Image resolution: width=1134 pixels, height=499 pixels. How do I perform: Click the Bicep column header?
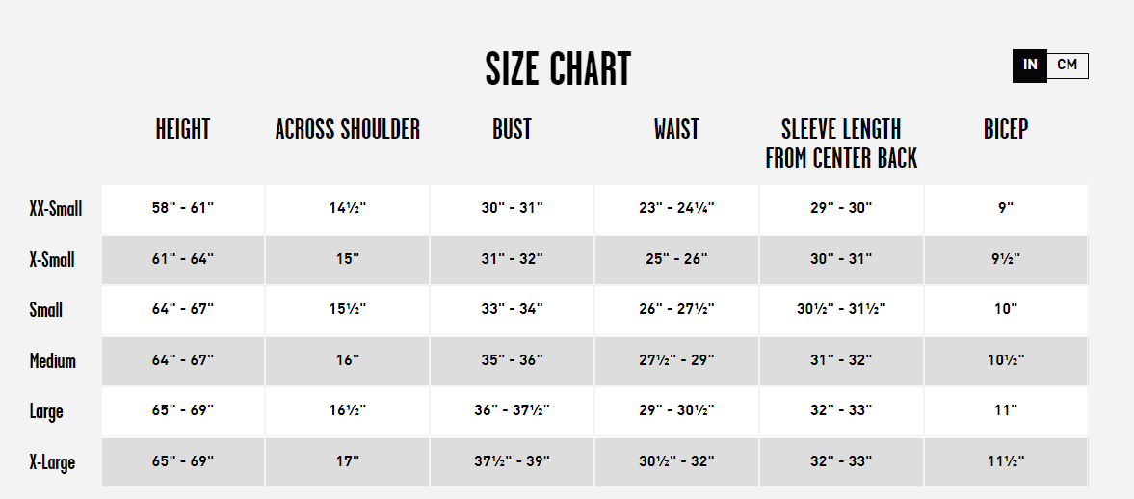1006,130
